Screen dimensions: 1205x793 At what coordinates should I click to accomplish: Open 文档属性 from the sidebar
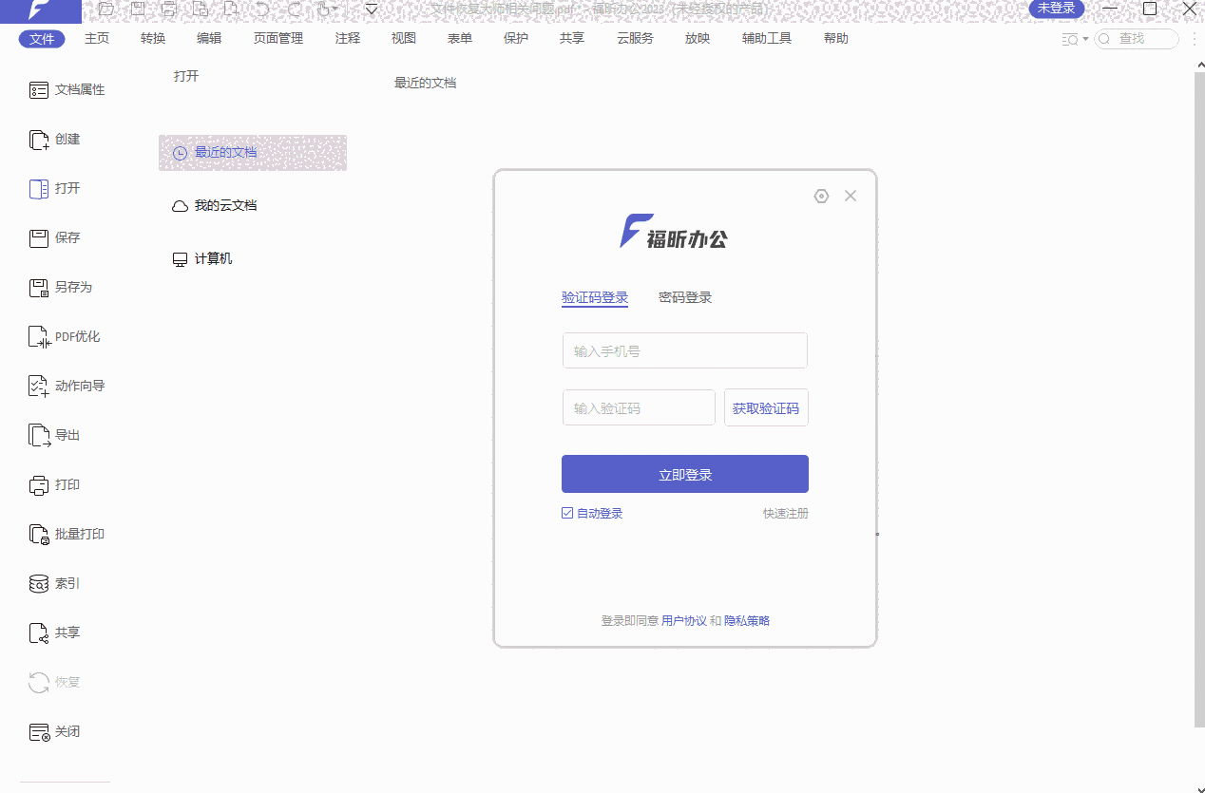tap(67, 89)
